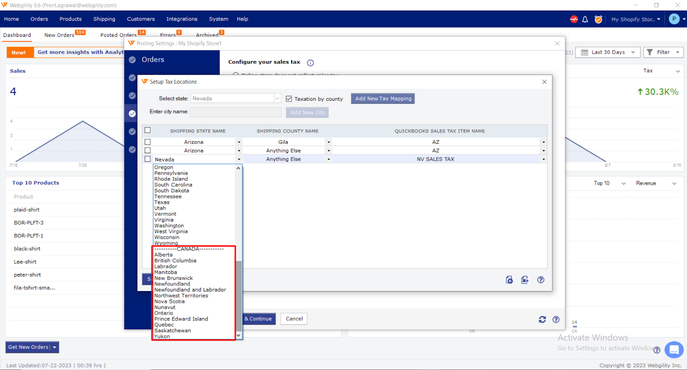Choose Quebec in the dropdown list

(164, 325)
